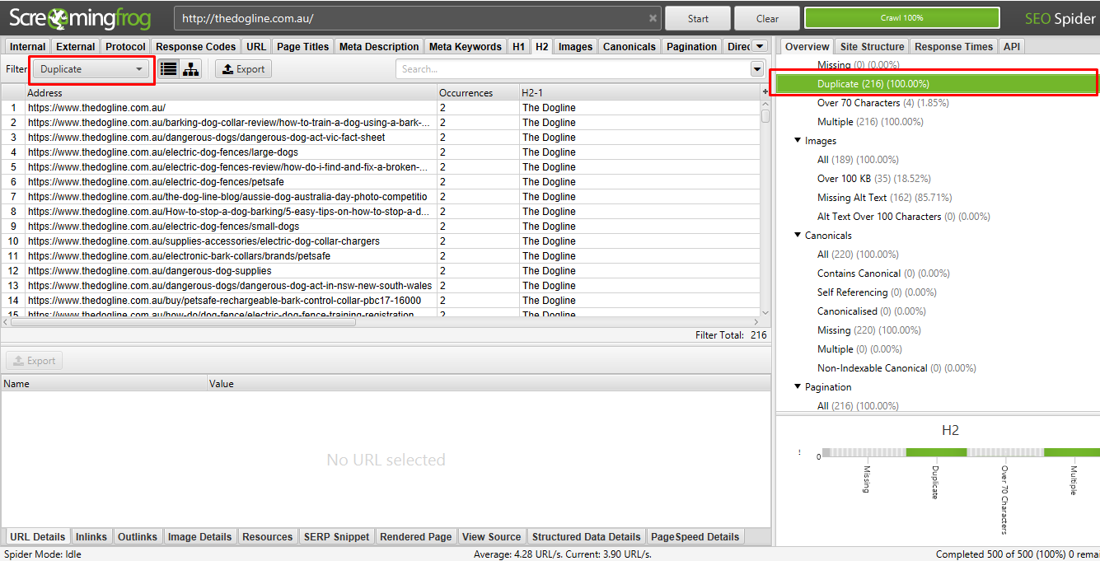Select Missing Alt Text (162) filter

tap(884, 198)
